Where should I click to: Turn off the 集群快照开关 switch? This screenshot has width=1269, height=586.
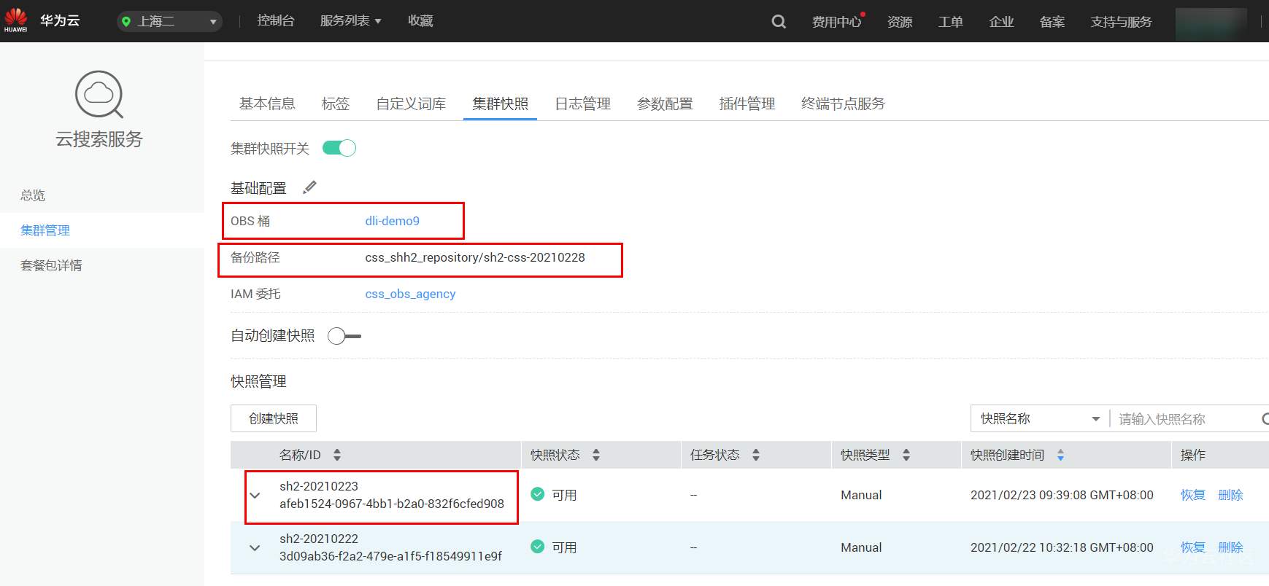tap(339, 148)
